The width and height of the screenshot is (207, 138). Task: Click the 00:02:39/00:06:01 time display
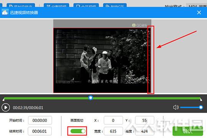coord(28,108)
